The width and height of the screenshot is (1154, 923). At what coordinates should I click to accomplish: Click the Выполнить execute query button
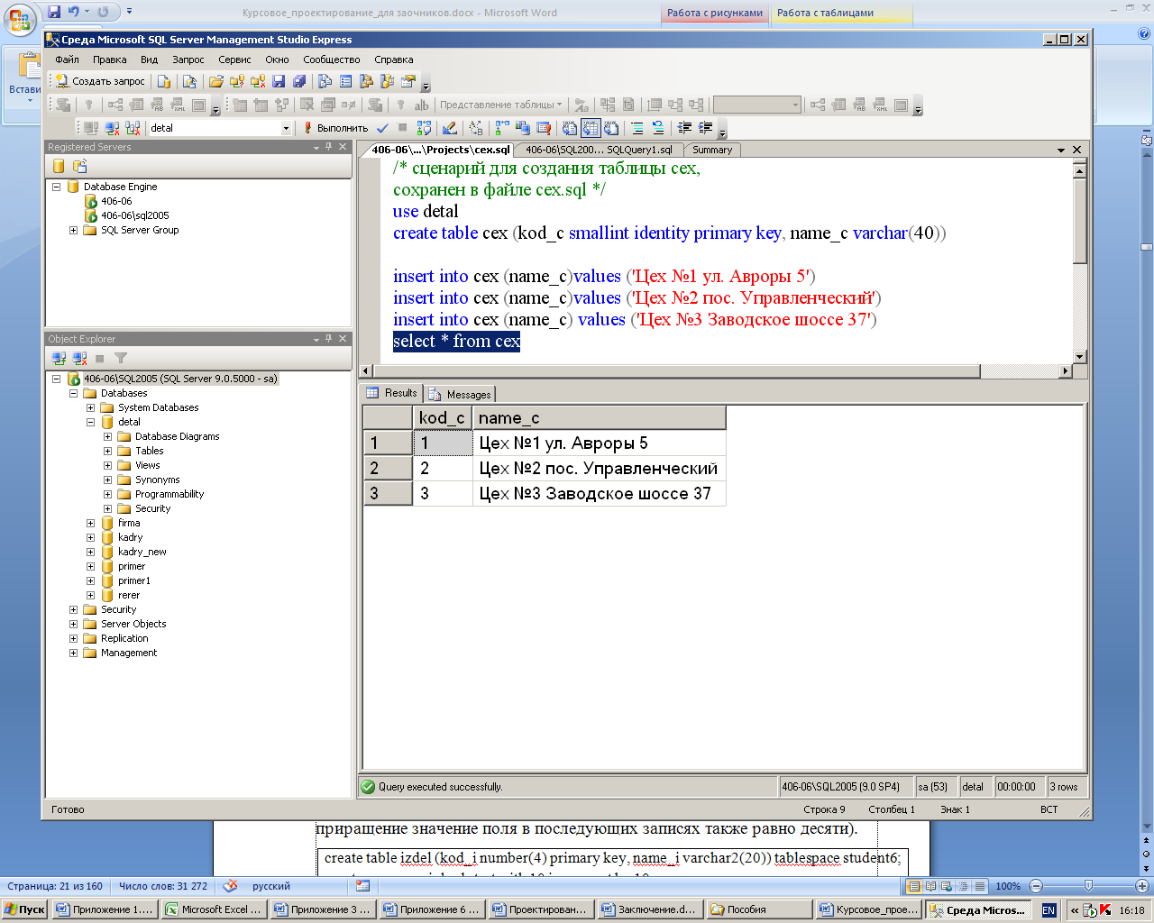click(x=335, y=128)
